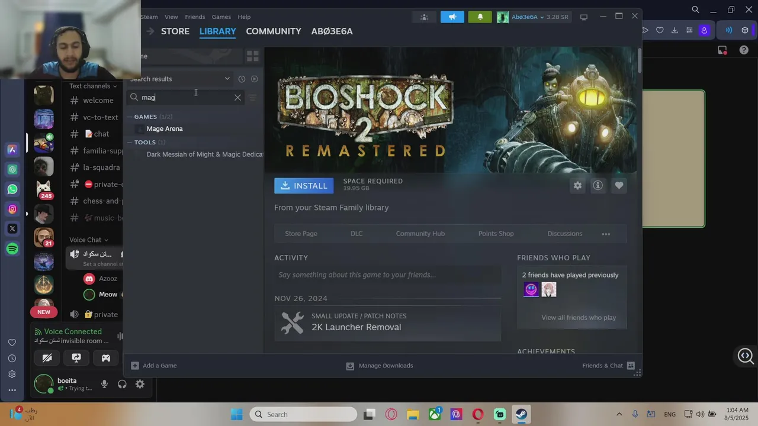This screenshot has height=426, width=758.
Task: Toggle Discord headphone deafen
Action: (x=122, y=384)
